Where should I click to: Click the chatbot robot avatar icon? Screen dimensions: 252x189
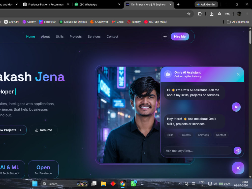point(168,74)
